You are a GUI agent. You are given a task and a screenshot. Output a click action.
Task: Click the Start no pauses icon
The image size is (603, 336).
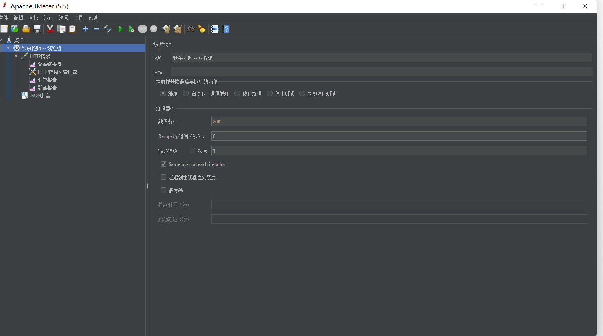coord(131,29)
